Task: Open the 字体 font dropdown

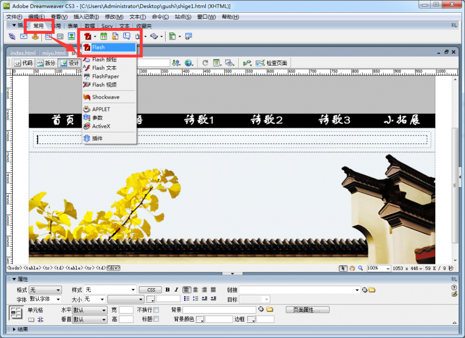Action: (45, 299)
